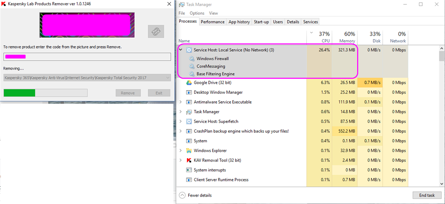Select the Processes tab
445x204 pixels.
click(x=188, y=21)
